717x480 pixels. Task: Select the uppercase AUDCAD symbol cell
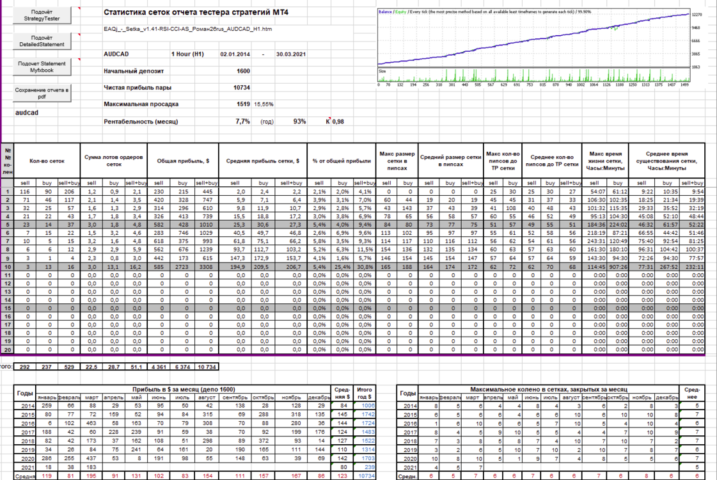[x=116, y=54]
